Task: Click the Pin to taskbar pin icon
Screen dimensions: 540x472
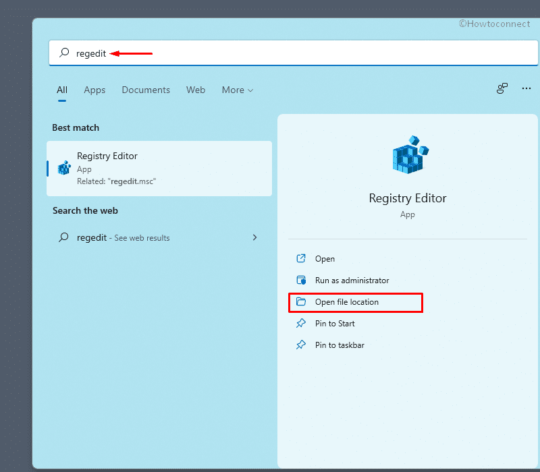Action: (x=301, y=345)
